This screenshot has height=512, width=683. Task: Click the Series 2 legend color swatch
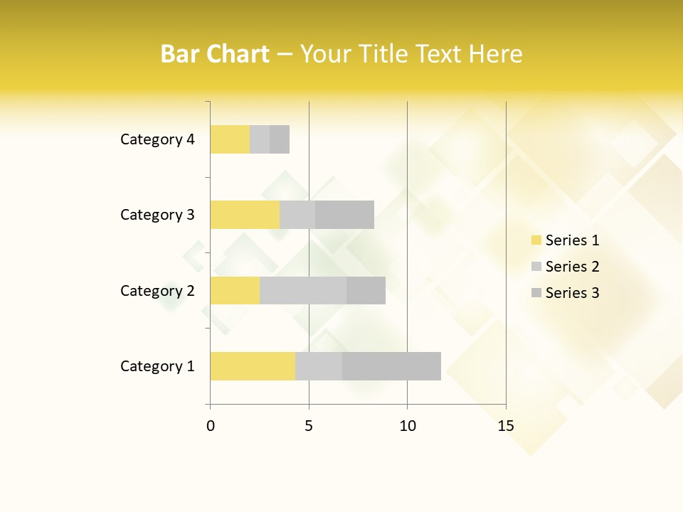click(x=536, y=267)
